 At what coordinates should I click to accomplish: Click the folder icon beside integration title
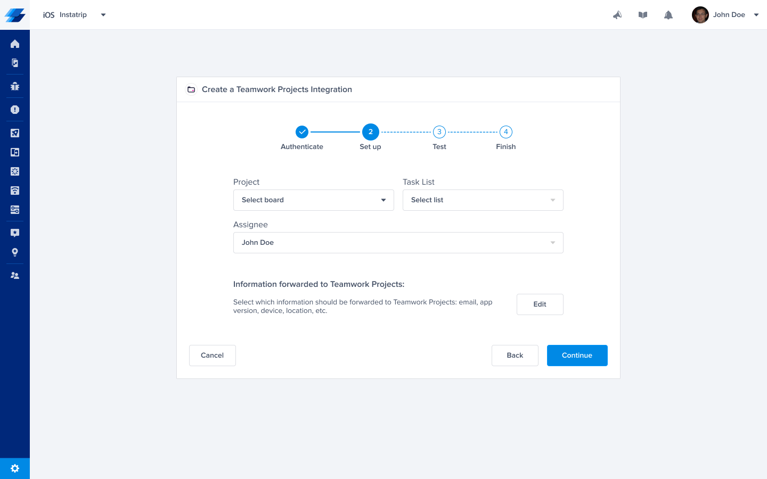(191, 89)
